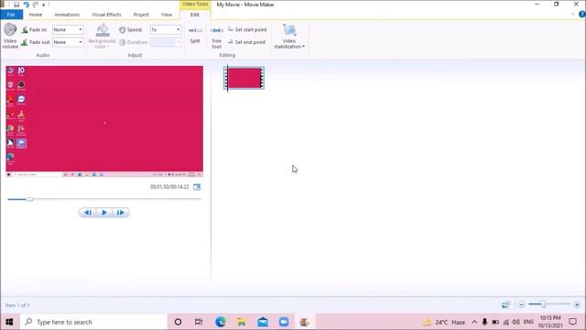This screenshot has width=586, height=330.
Task: Step to the previous frame
Action: [88, 213]
